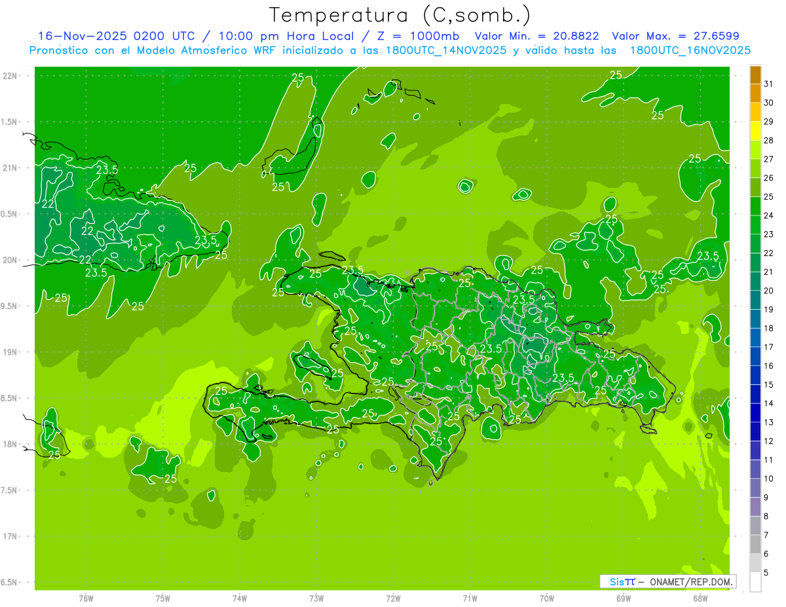Click the "1.5N" latitude axis label

coord(10,122)
